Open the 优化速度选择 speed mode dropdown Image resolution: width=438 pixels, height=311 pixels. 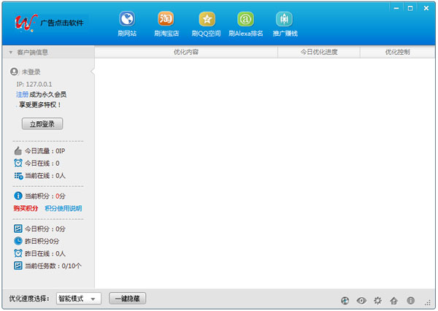tap(79, 299)
